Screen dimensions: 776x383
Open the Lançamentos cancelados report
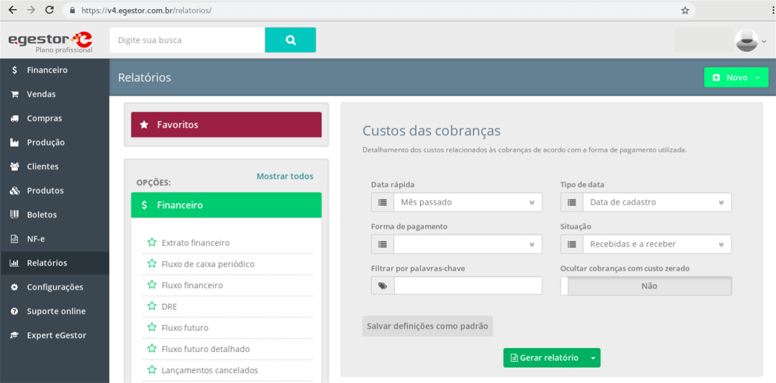210,370
